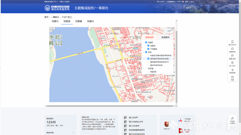Click the 回首页 button in header
Screen dimensions: 241x135
188,8
